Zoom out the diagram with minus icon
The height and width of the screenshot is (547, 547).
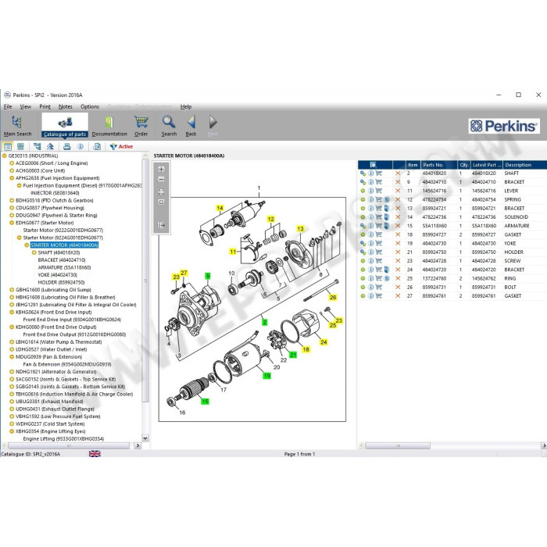pyautogui.click(x=161, y=179)
